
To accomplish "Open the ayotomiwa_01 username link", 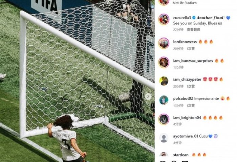I will (x=186, y=136).
